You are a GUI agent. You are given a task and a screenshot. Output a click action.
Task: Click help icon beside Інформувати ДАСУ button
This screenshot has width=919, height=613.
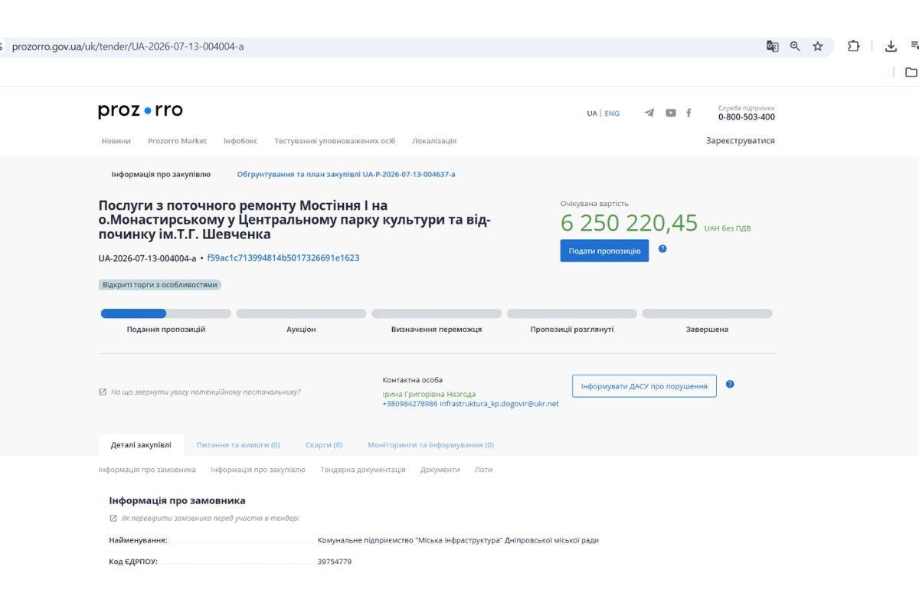(x=730, y=385)
